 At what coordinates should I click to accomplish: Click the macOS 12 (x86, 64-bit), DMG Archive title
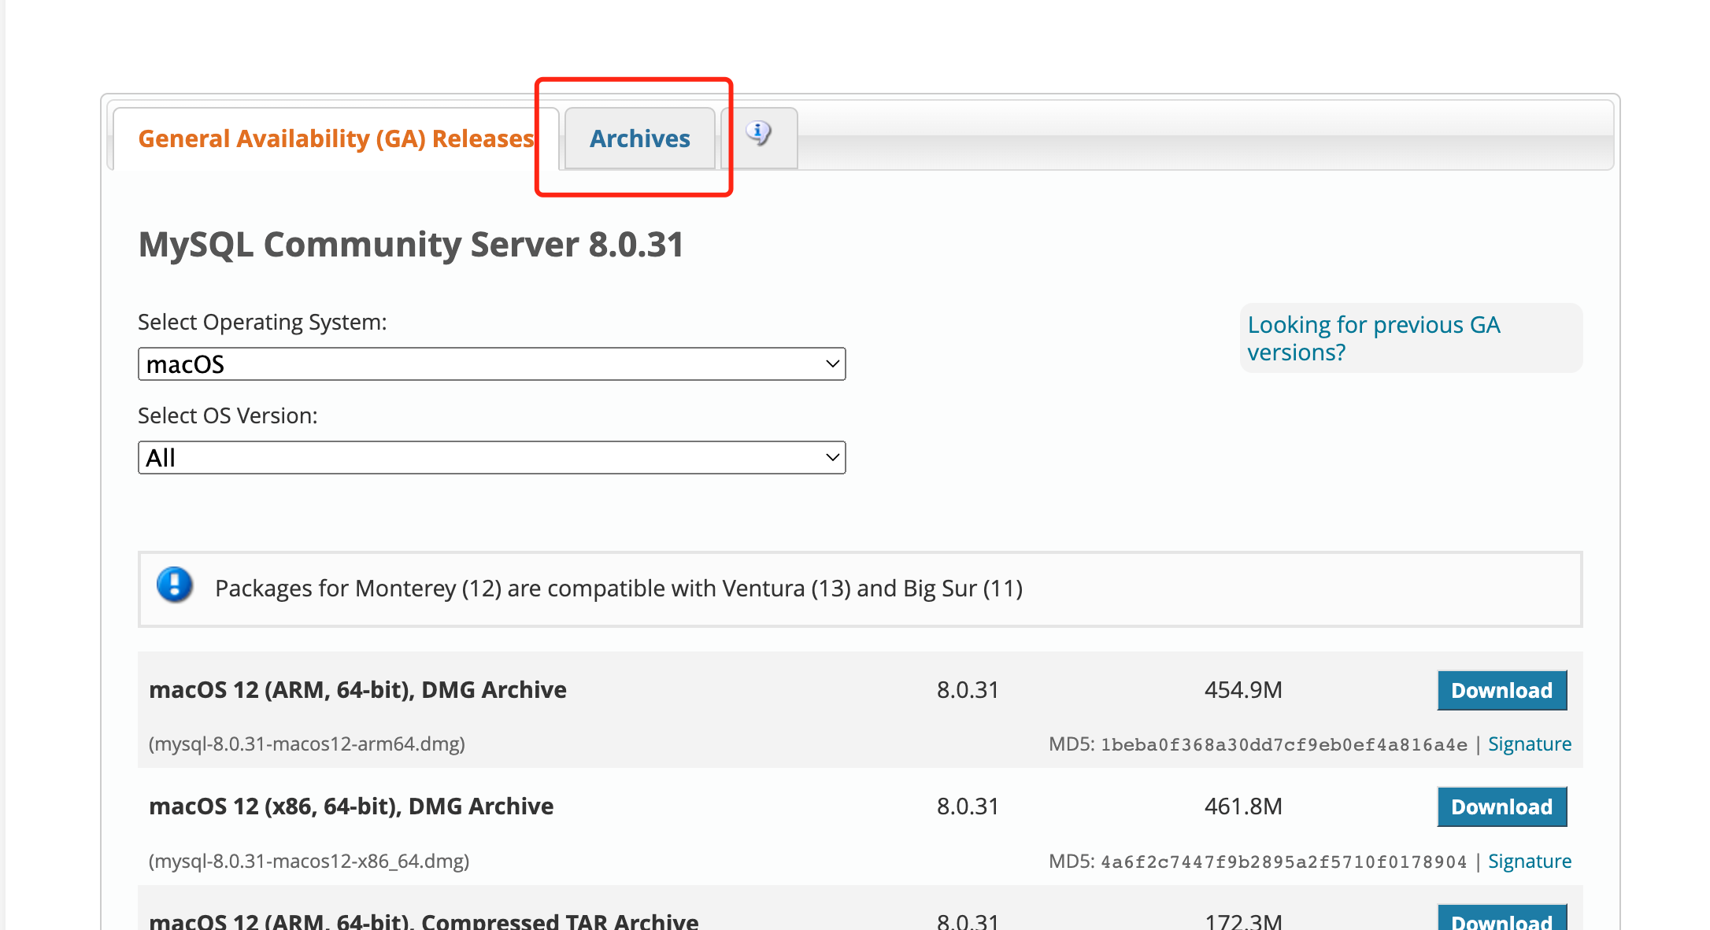coord(351,806)
